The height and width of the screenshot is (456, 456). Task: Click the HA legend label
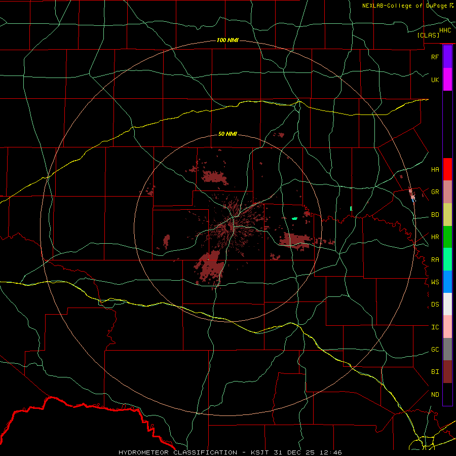(435, 169)
